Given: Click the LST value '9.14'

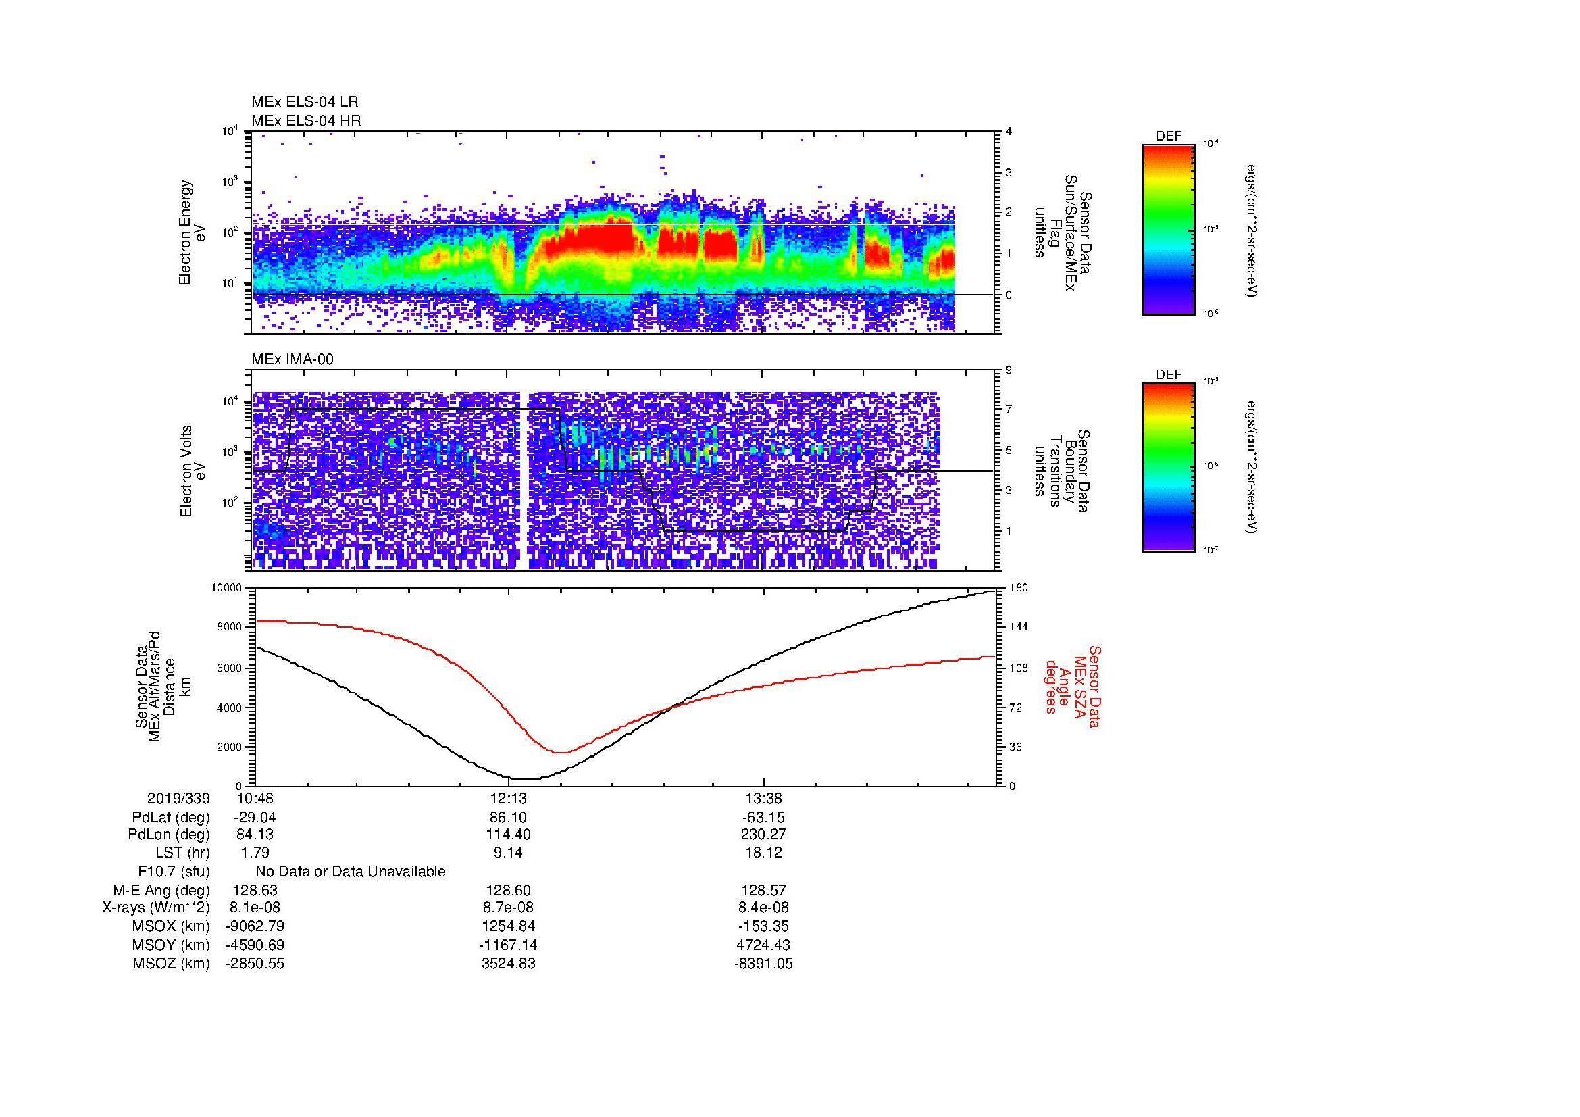Looking at the screenshot, I should click(x=509, y=853).
